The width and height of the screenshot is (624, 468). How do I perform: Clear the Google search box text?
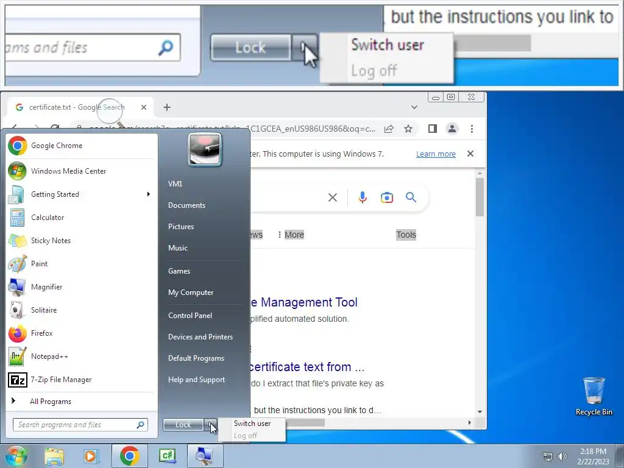tap(333, 197)
